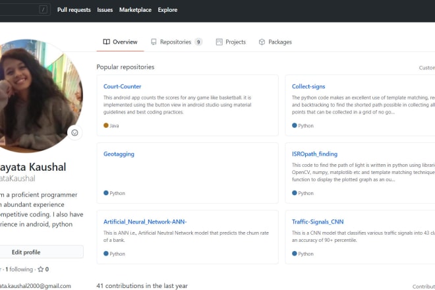This screenshot has width=435, height=290.
Task: Click Python label under Artificial_Neural_Network-ANN-
Action: point(117,254)
